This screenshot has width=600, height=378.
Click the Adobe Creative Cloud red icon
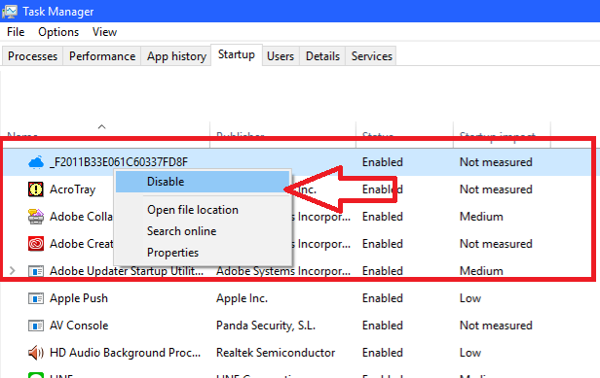(36, 244)
